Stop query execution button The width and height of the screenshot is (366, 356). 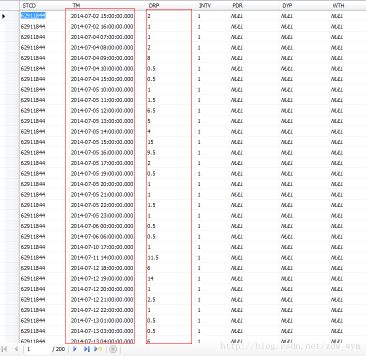click(113, 349)
